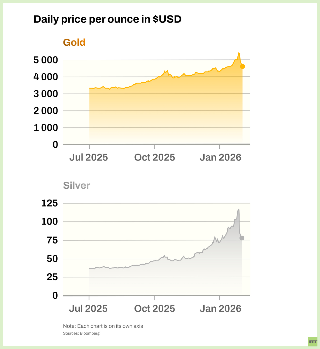The height and width of the screenshot is (349, 320).
Task: Click the 4 000 label on gold axis
Action: [x=46, y=77]
